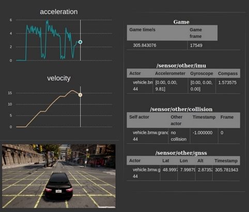This screenshot has width=249, height=212.
Task: Click game time value 305.843076
Action: [x=145, y=46]
